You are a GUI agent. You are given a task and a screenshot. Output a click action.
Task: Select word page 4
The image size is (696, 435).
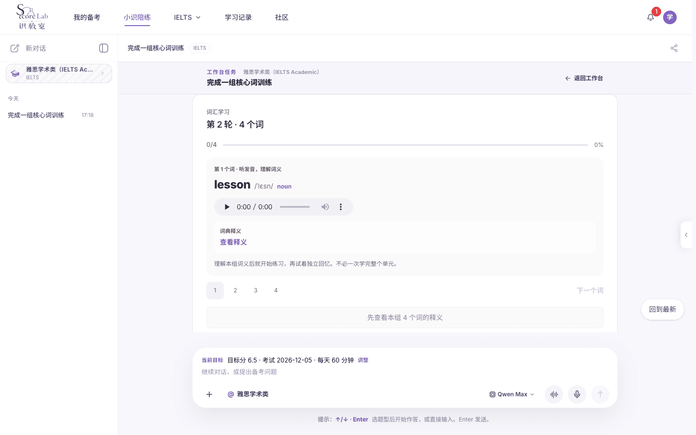pyautogui.click(x=276, y=290)
